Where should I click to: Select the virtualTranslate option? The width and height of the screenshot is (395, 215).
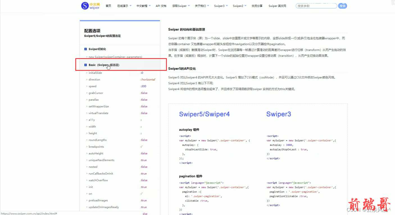(x=98, y=113)
